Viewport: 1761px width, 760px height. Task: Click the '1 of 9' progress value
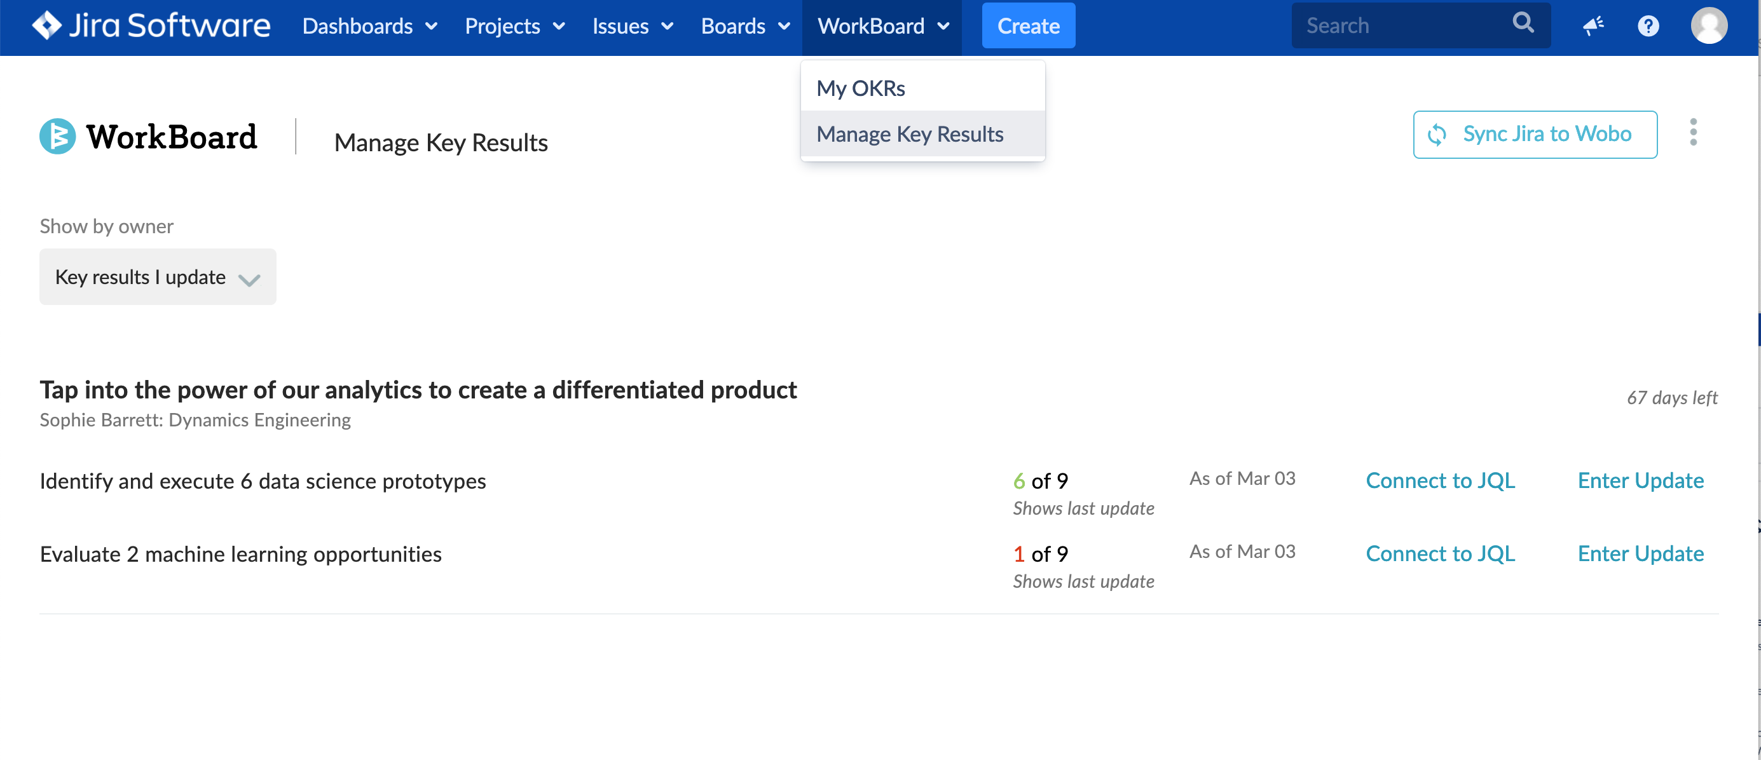[x=1041, y=554]
